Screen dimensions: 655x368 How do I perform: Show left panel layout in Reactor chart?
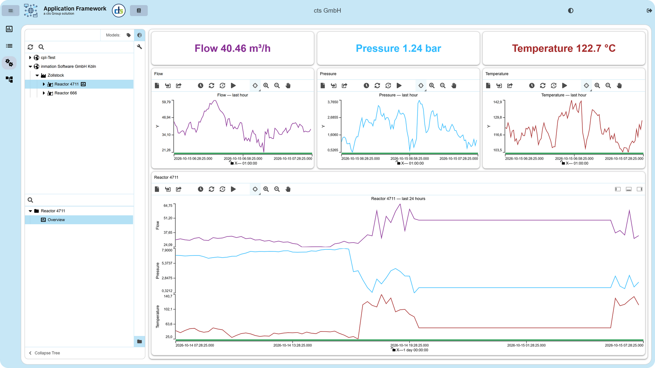(x=618, y=189)
